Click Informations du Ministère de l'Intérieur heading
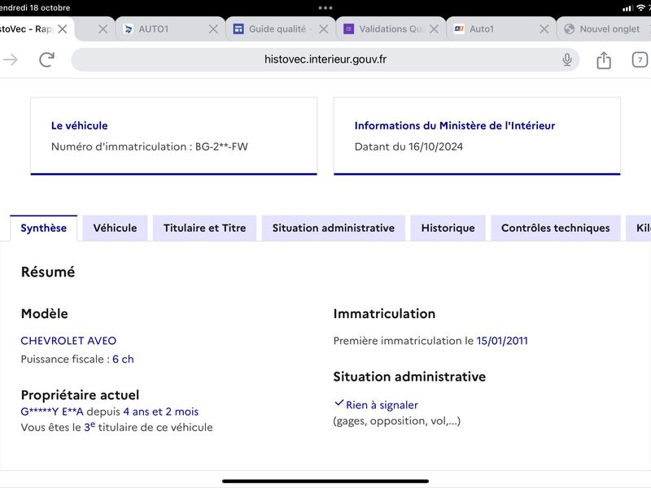 point(455,126)
